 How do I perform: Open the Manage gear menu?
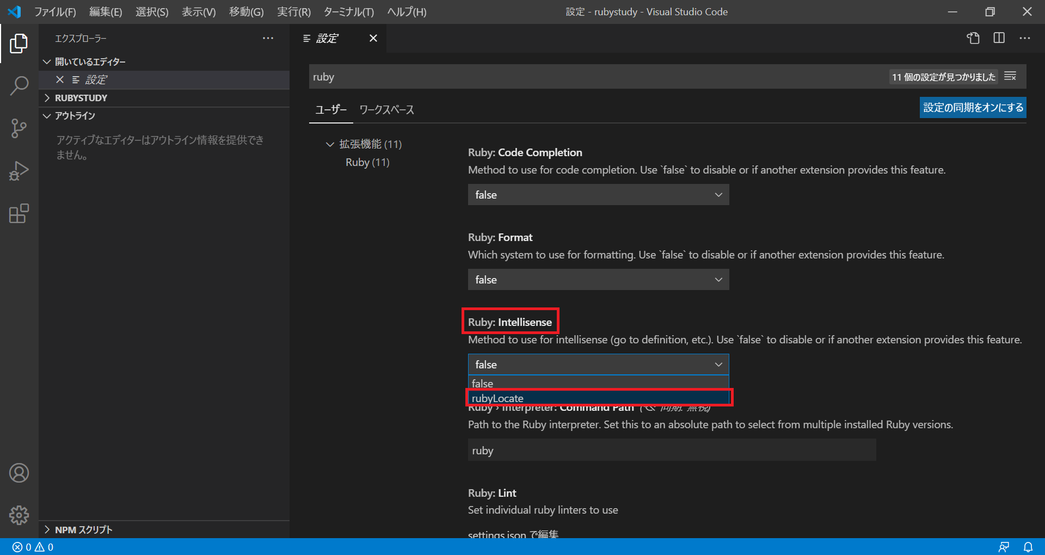coord(19,515)
